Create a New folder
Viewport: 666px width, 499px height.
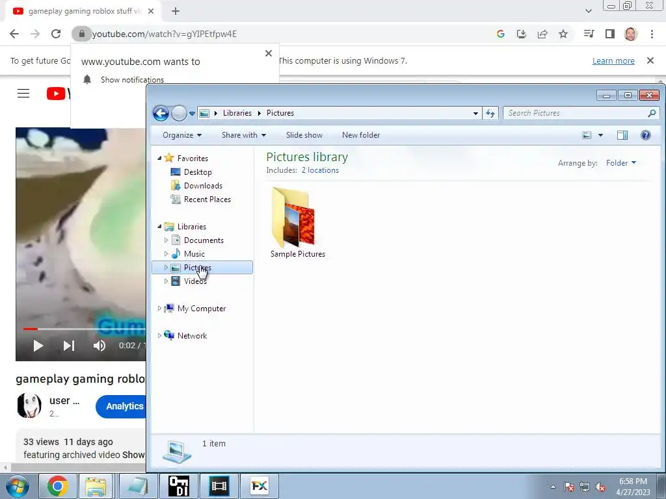point(361,135)
